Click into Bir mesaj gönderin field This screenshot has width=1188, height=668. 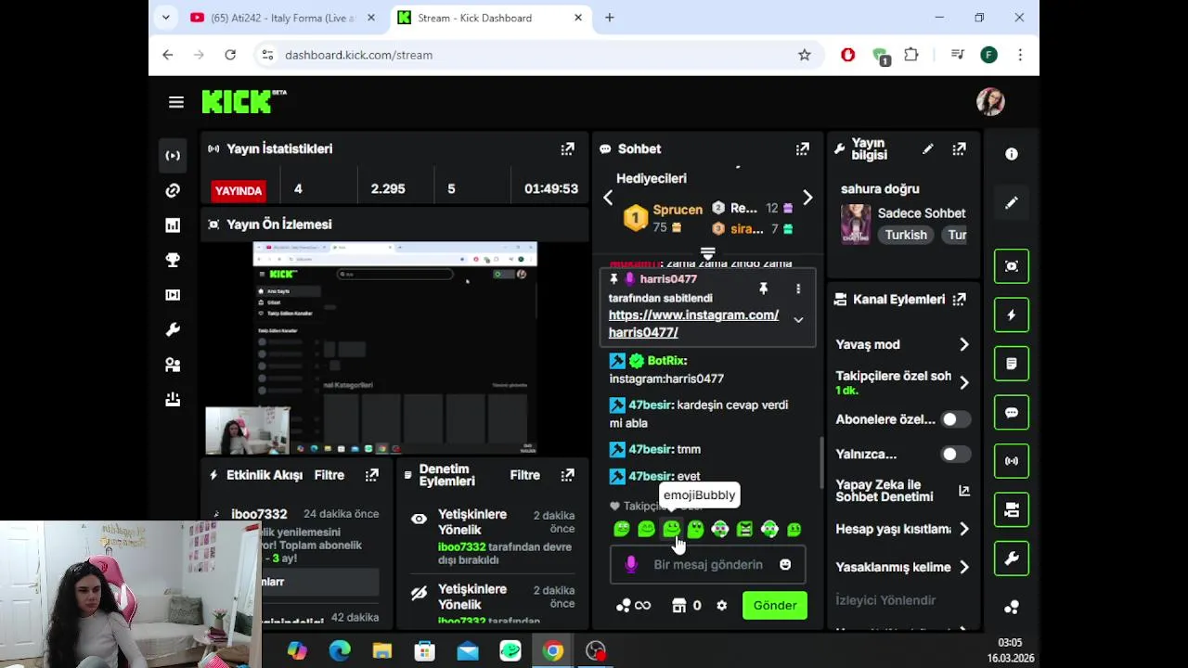click(x=707, y=564)
